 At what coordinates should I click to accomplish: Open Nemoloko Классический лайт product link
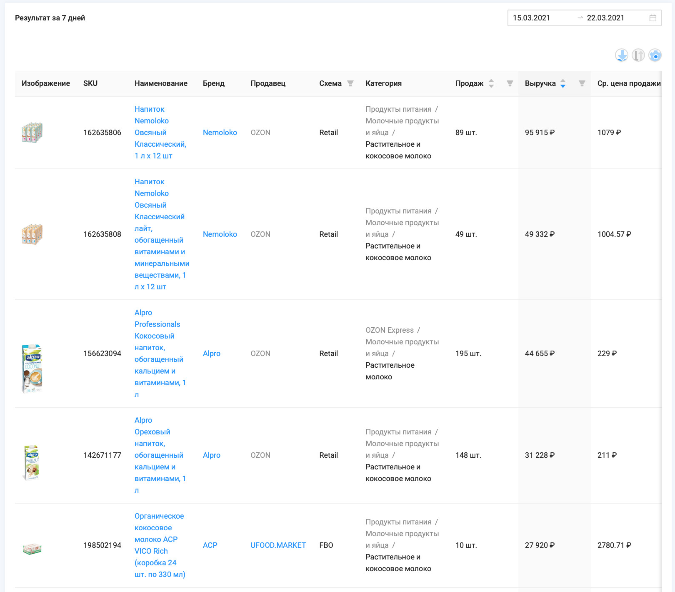[162, 234]
